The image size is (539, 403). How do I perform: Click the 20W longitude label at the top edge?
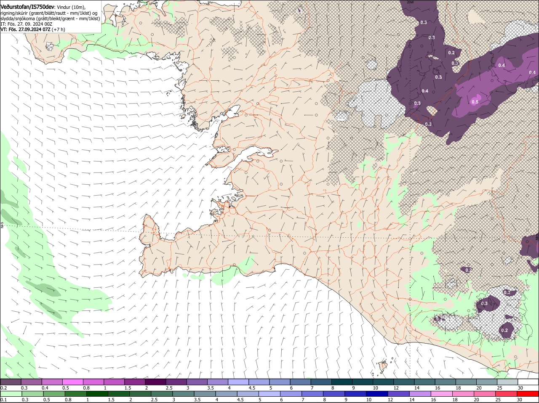pos(410,2)
